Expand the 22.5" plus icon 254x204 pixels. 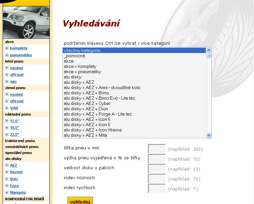point(7,134)
